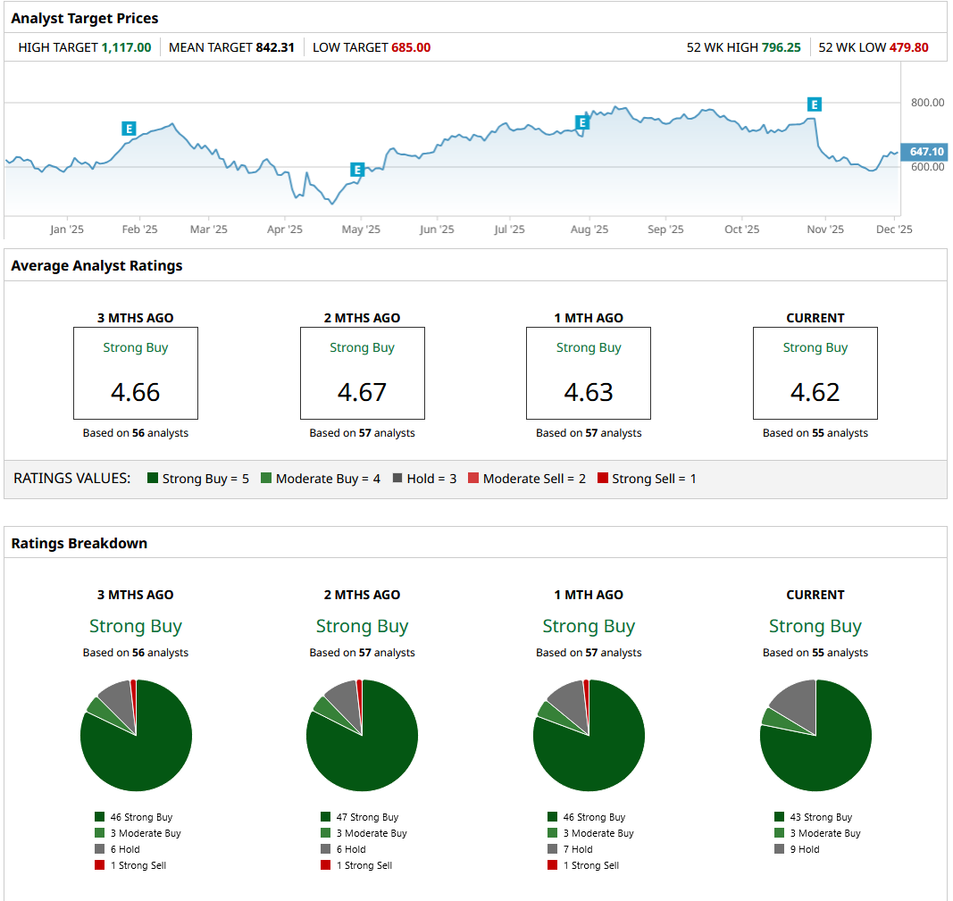
Task: Click the High Target 1,117.00 value
Action: coord(126,47)
